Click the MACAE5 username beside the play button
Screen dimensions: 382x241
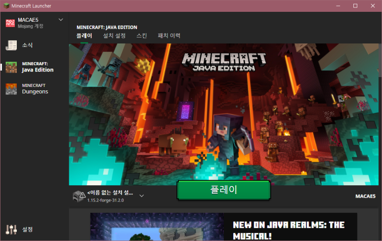point(365,196)
